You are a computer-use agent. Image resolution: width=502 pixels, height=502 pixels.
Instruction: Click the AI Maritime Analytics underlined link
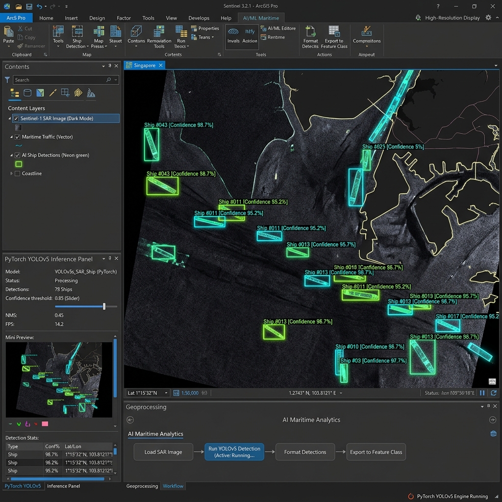pyautogui.click(x=155, y=434)
